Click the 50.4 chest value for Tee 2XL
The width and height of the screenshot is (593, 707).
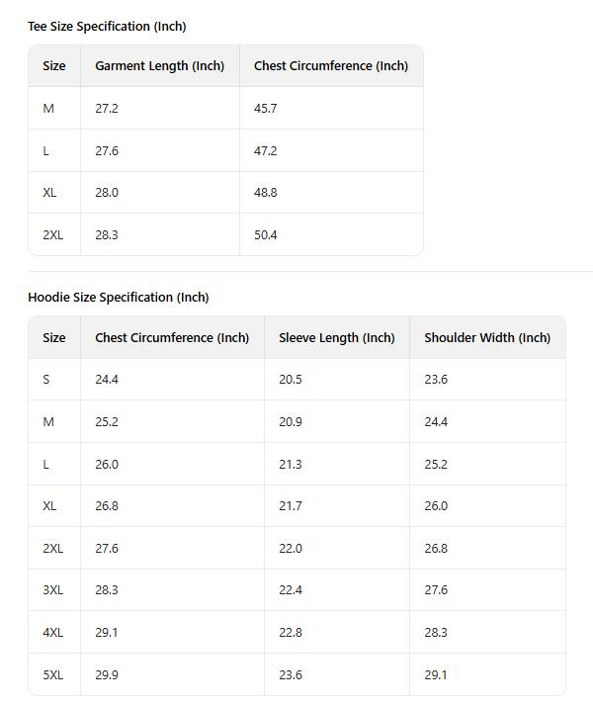[x=265, y=235]
